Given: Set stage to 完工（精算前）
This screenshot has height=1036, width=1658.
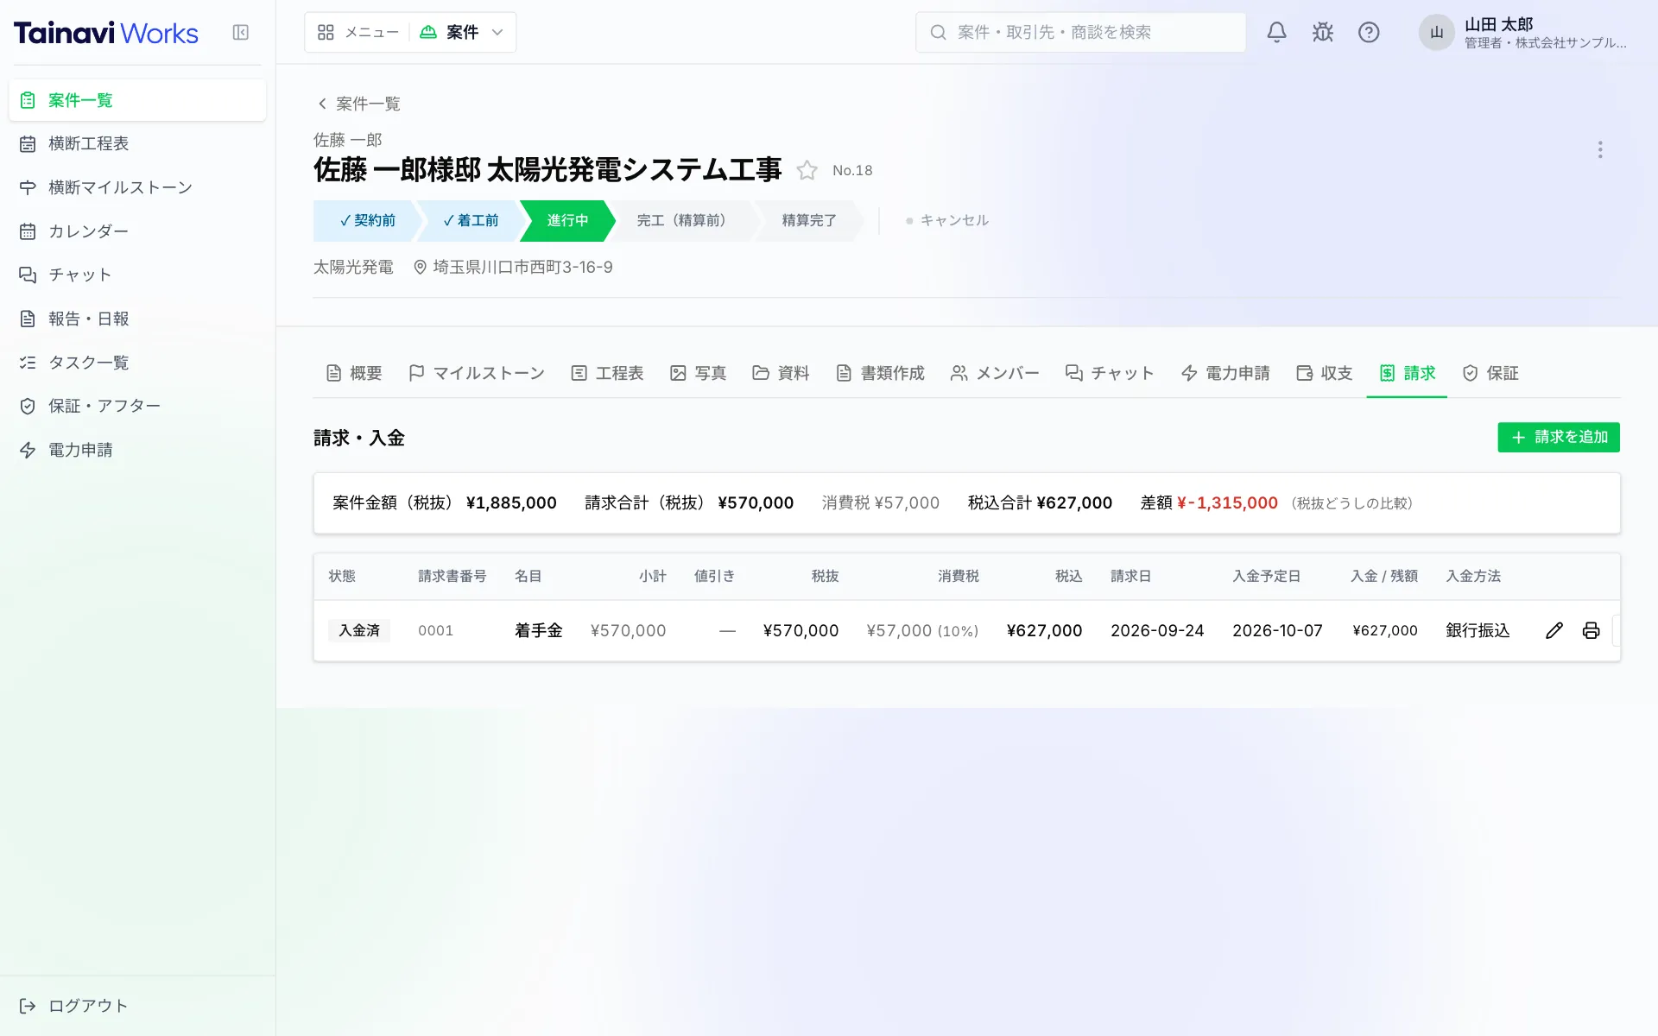Looking at the screenshot, I should [682, 220].
